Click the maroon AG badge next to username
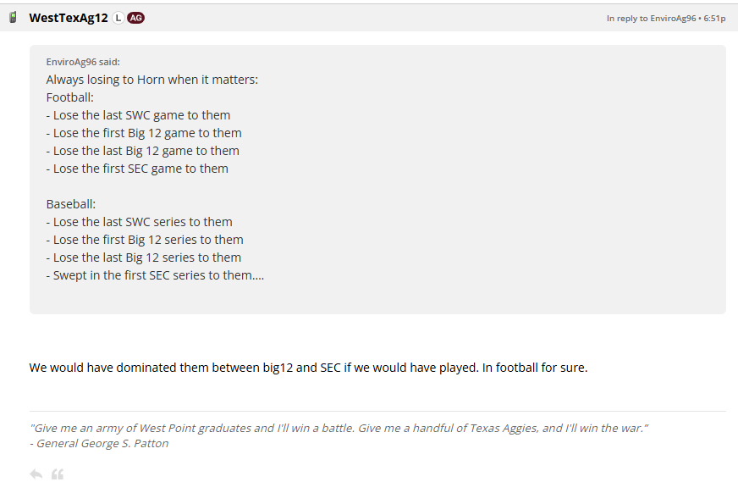738x493 pixels. click(x=135, y=18)
